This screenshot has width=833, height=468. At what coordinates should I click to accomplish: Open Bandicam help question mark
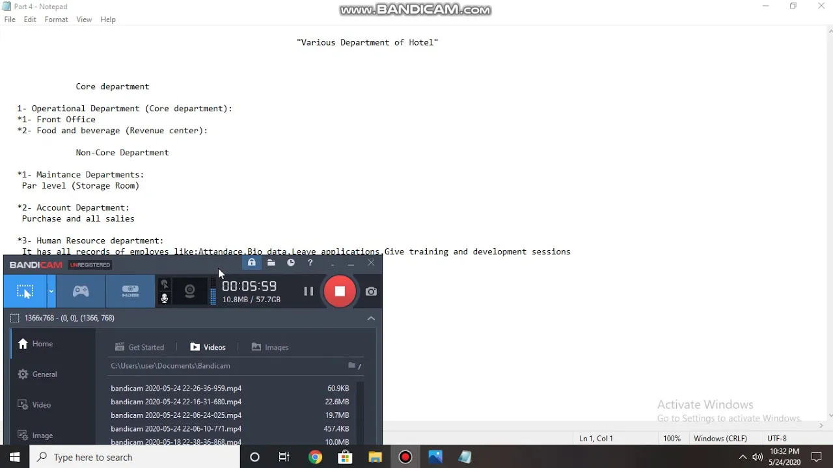pos(310,263)
